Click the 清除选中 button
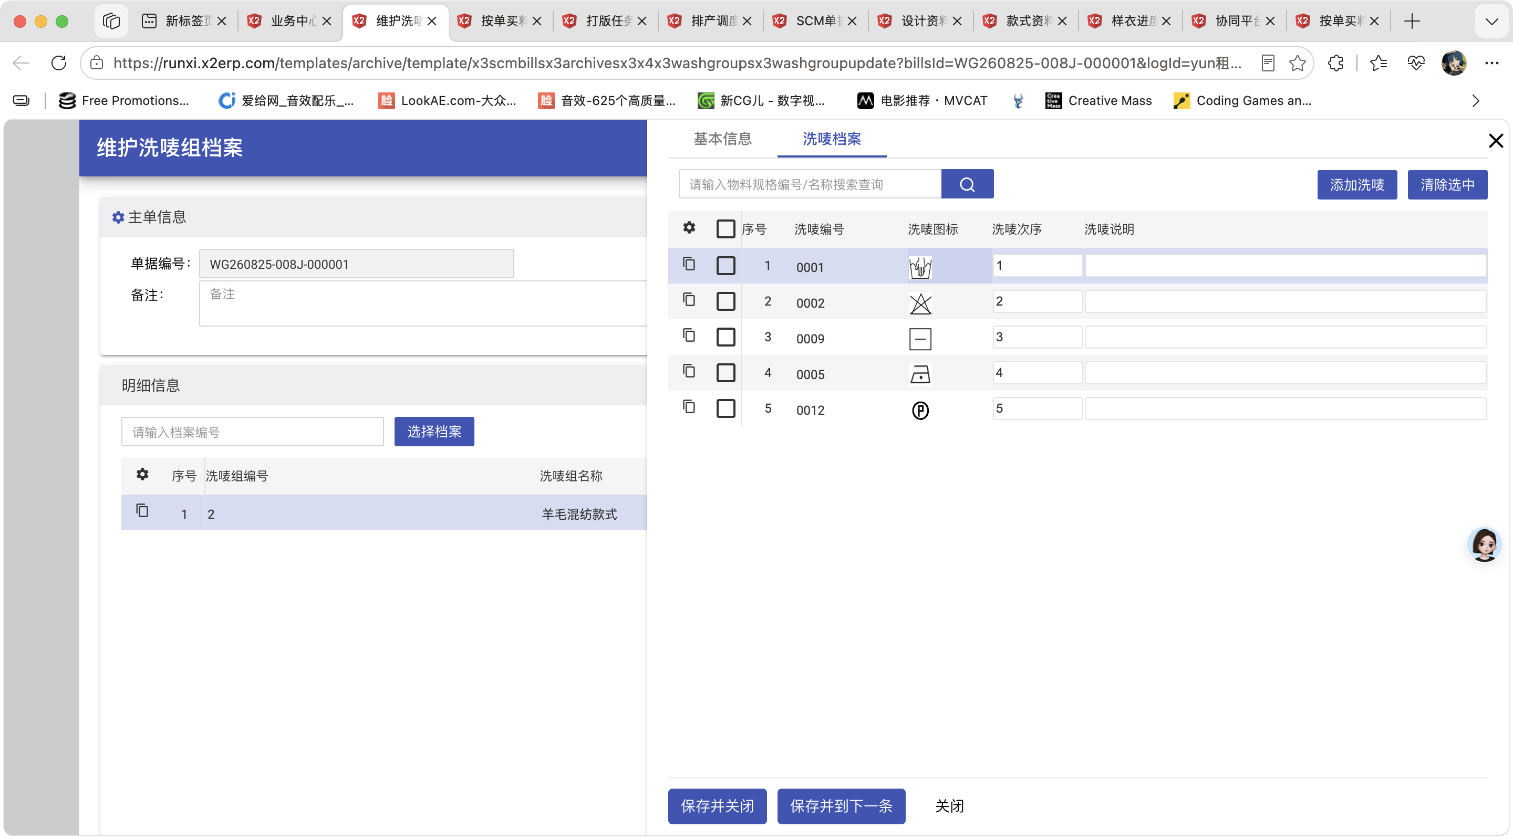 pyautogui.click(x=1447, y=185)
